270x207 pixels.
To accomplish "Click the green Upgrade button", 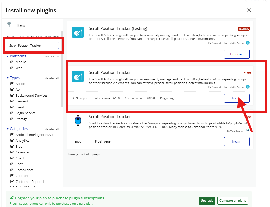I will click(x=207, y=201).
